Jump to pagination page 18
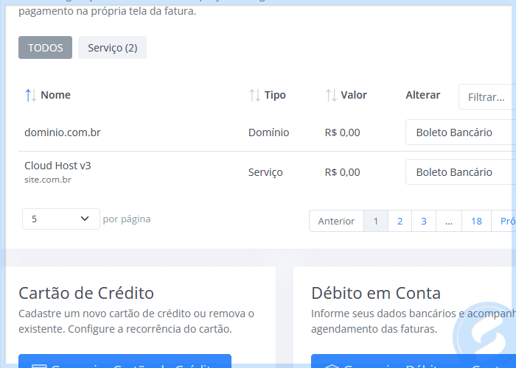Screen dimensions: 516x368 pos(476,221)
